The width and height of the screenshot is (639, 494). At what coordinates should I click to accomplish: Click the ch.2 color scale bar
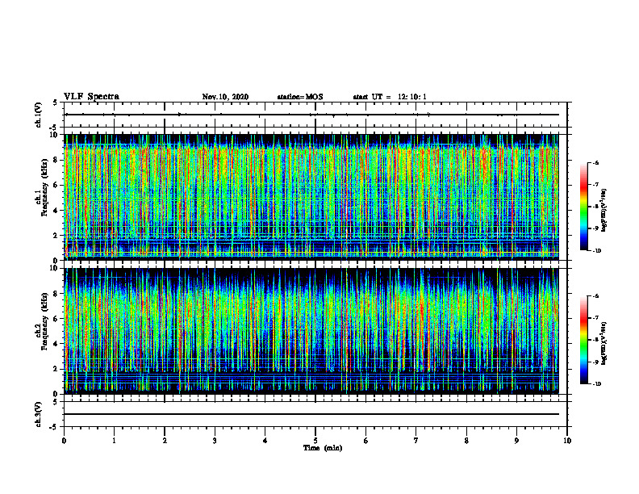point(583,340)
